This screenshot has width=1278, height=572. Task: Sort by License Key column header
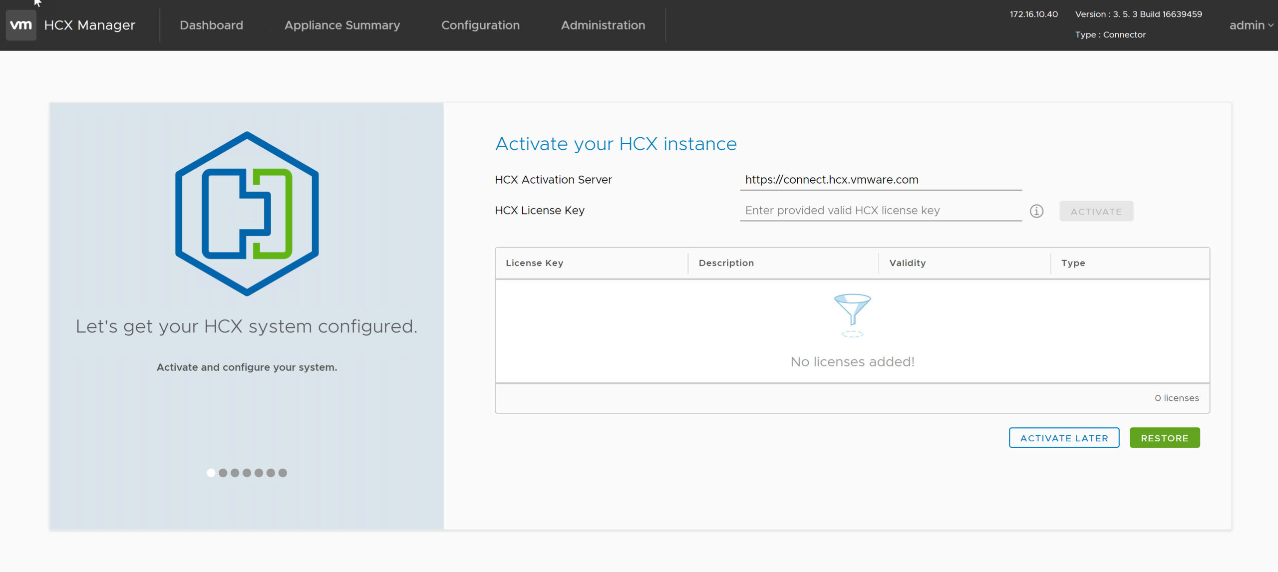pos(534,263)
